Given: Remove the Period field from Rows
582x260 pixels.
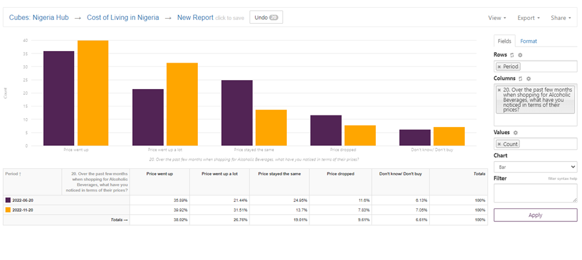Looking at the screenshot, I should coord(499,66).
